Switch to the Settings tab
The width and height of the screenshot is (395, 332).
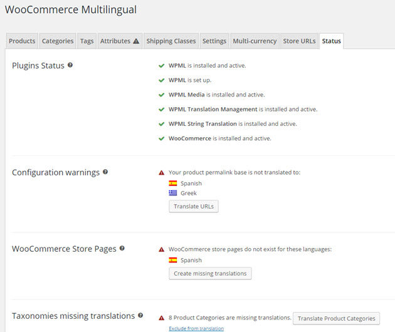coord(214,41)
